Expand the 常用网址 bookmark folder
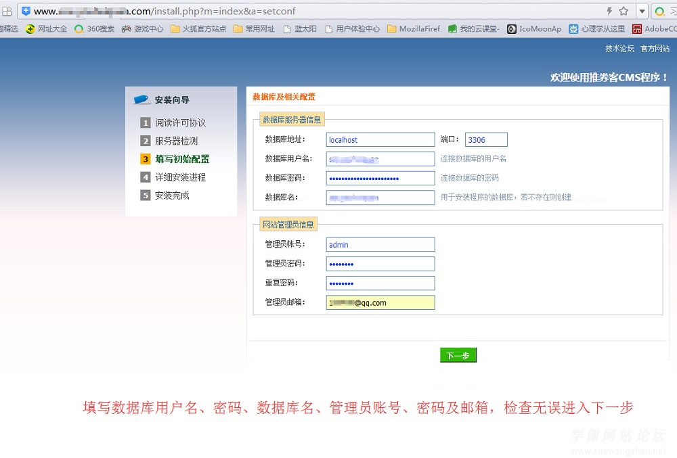Image resolution: width=677 pixels, height=458 pixels. (x=254, y=29)
